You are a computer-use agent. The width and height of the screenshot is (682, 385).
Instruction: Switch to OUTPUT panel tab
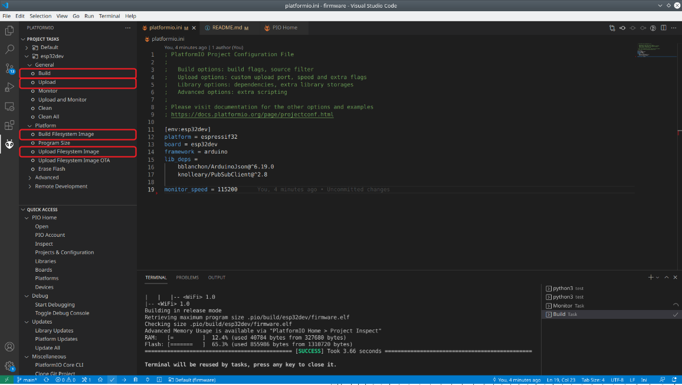pyautogui.click(x=217, y=278)
